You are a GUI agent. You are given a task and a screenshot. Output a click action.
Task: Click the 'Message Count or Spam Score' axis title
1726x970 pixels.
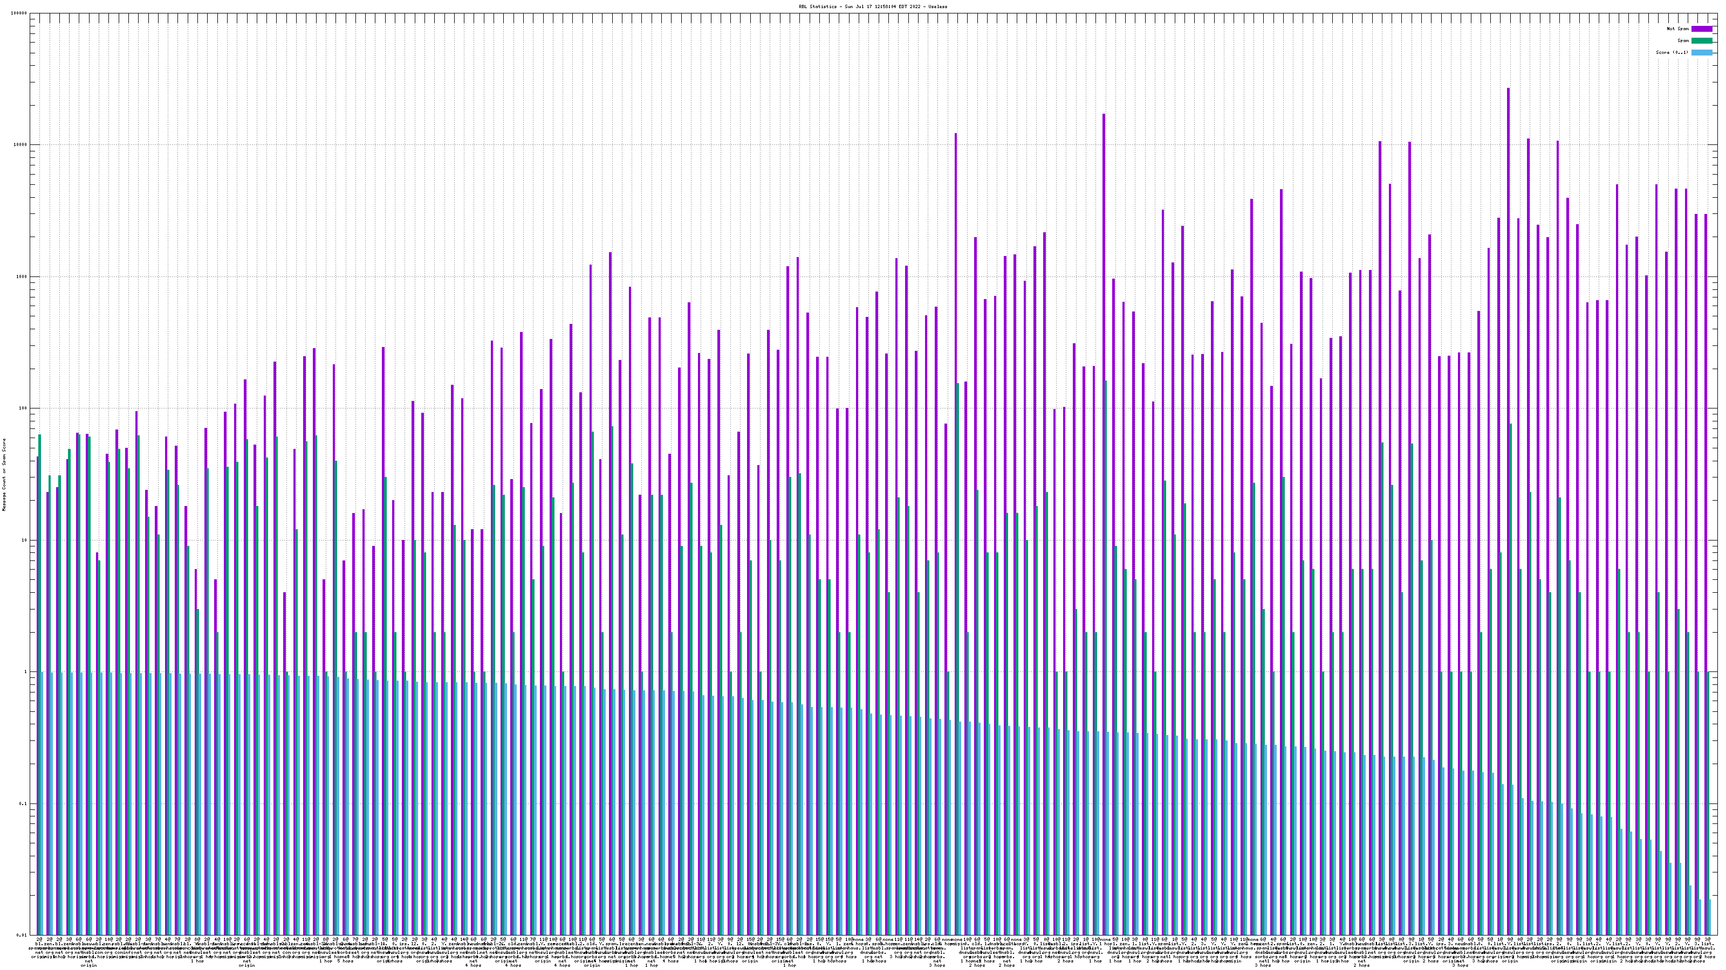4,475
